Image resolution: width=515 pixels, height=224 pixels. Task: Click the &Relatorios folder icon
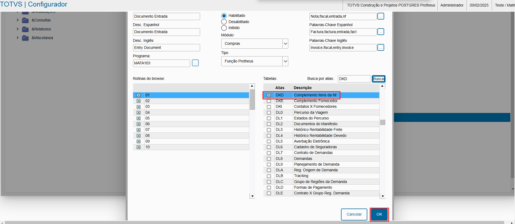point(25,29)
